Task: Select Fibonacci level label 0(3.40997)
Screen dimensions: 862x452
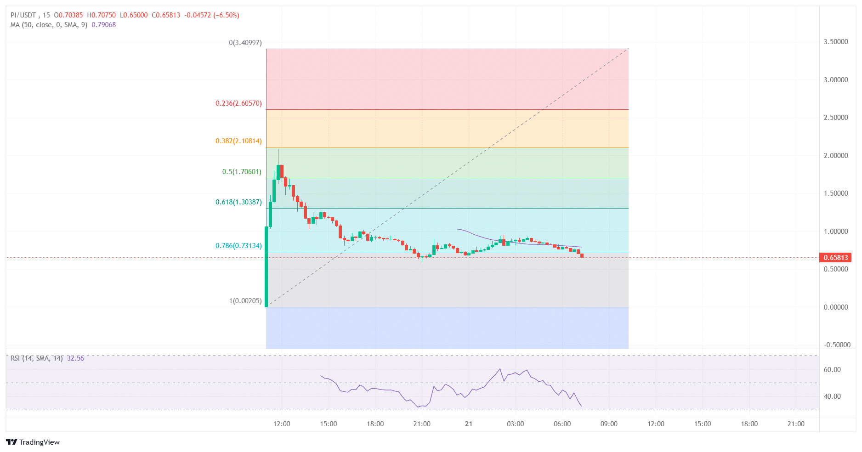Action: click(245, 43)
